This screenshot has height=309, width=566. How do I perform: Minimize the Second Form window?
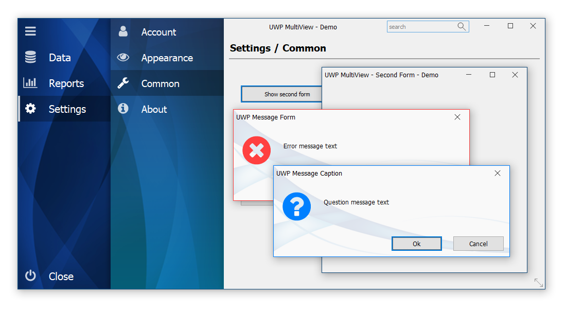tap(469, 75)
